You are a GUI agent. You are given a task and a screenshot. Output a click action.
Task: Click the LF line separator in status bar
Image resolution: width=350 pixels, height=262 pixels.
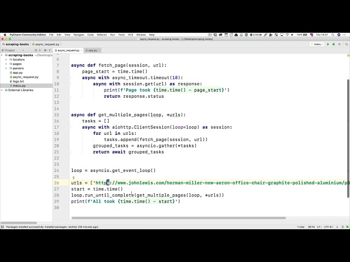[319, 227]
